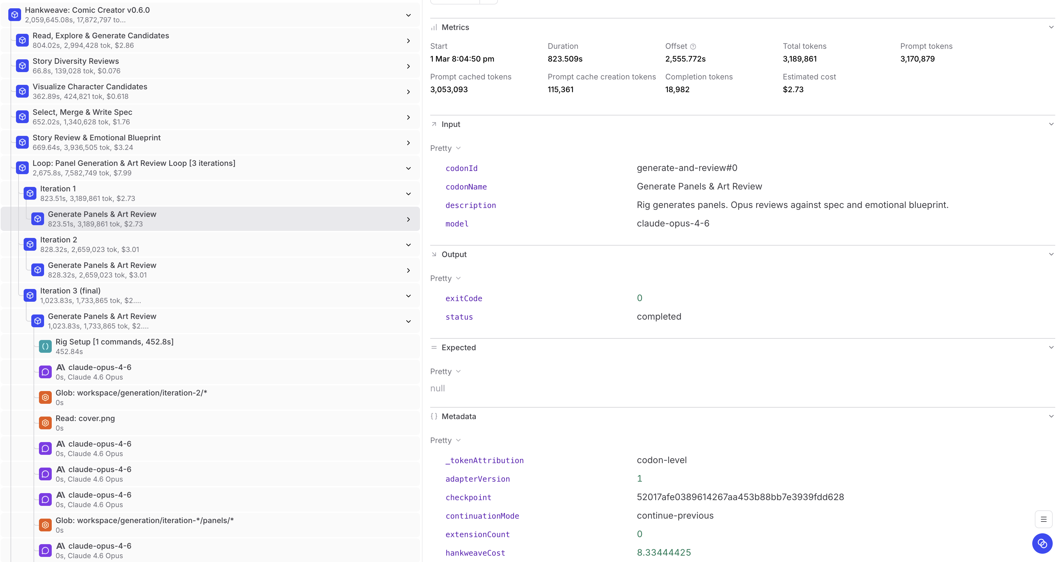Click the orange Read cover.png tool icon
This screenshot has height=562, width=1061.
pyautogui.click(x=45, y=423)
